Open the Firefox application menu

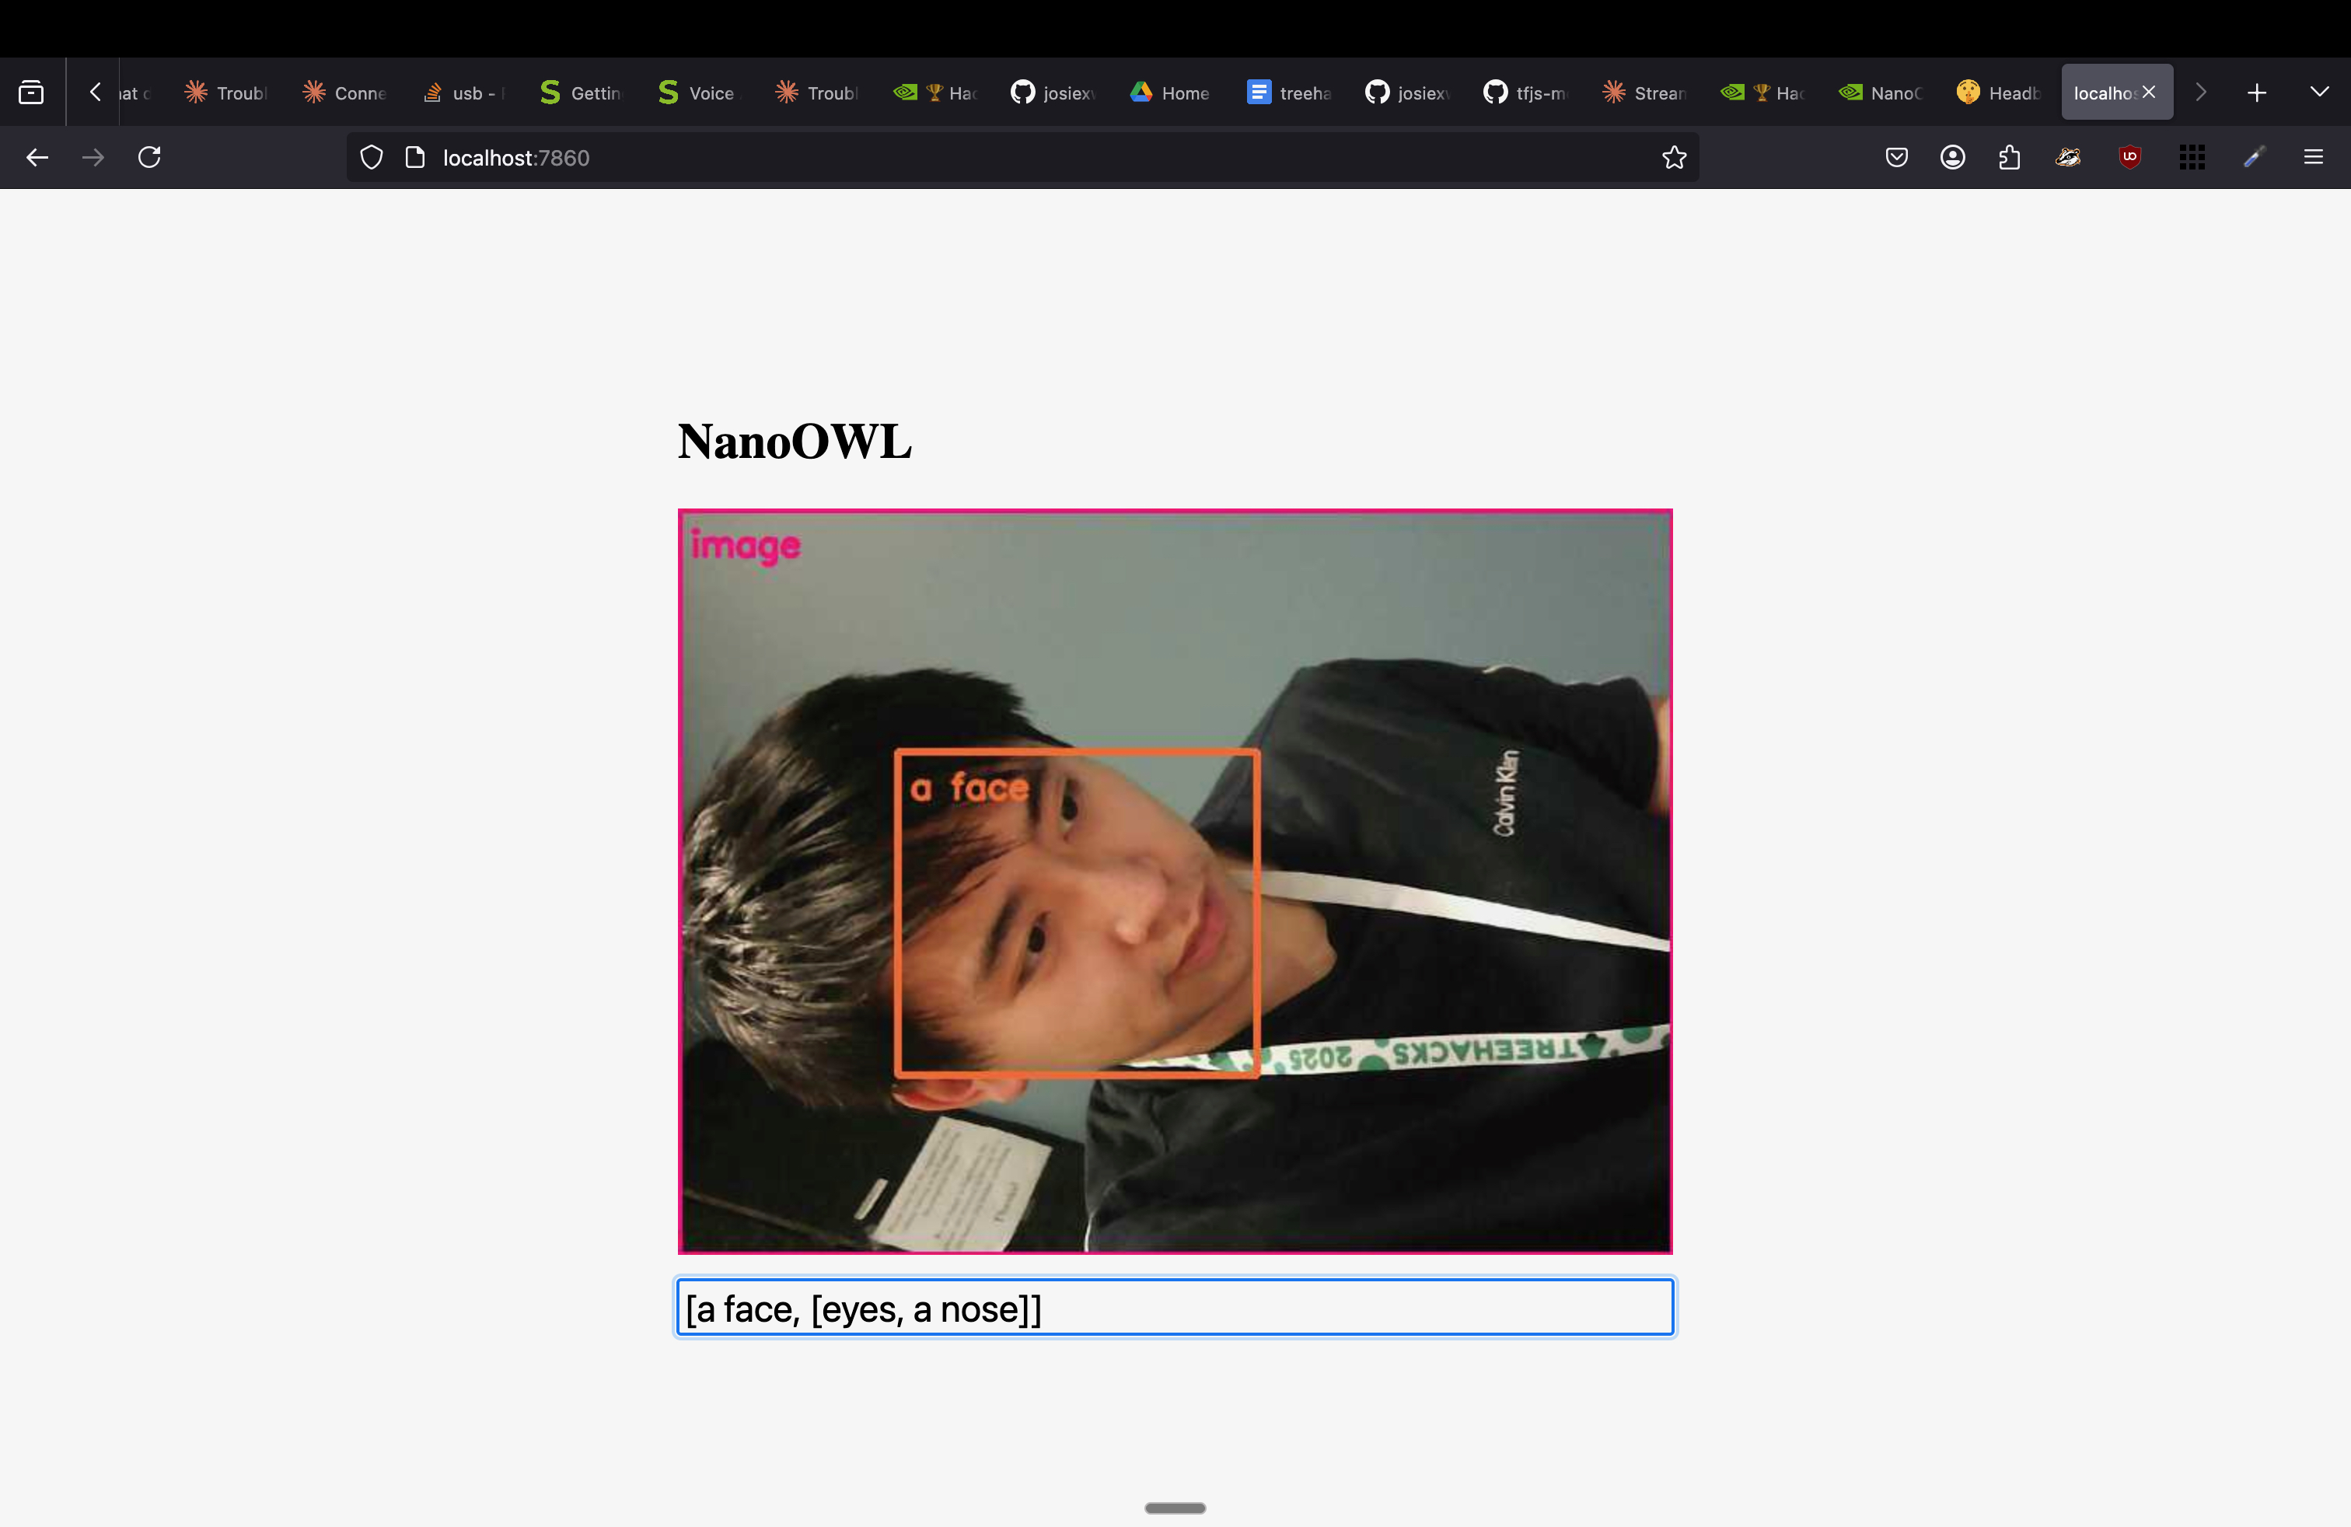(x=2312, y=158)
